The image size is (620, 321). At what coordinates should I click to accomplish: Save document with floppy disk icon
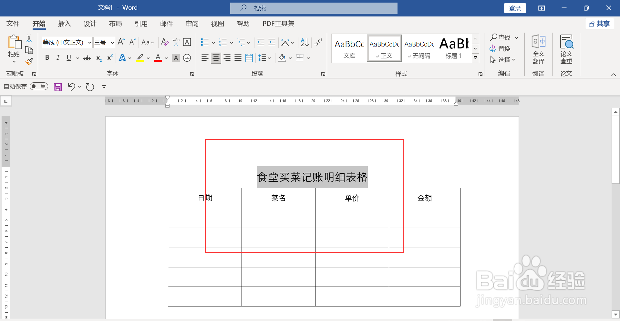pos(58,87)
